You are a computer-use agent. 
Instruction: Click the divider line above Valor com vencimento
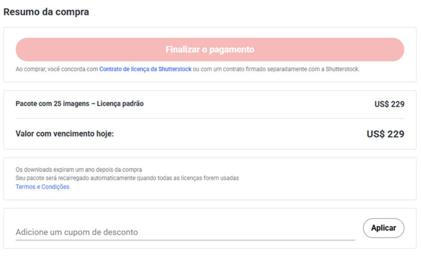(x=210, y=119)
